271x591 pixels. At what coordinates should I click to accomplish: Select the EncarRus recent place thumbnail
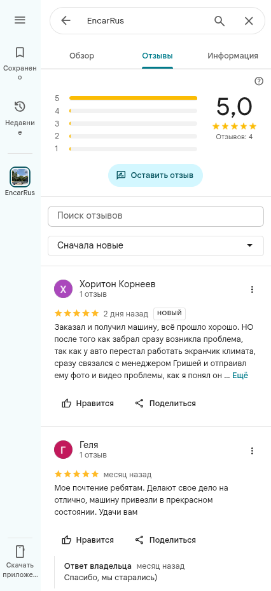pos(20,177)
